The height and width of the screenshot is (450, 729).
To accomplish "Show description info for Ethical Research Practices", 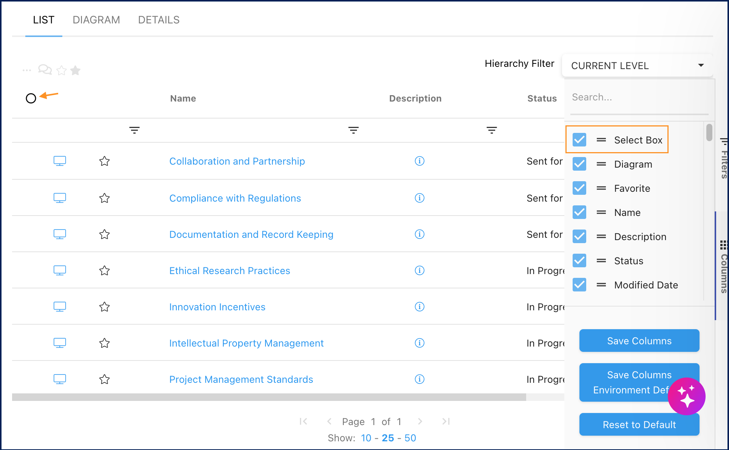I will pos(419,271).
